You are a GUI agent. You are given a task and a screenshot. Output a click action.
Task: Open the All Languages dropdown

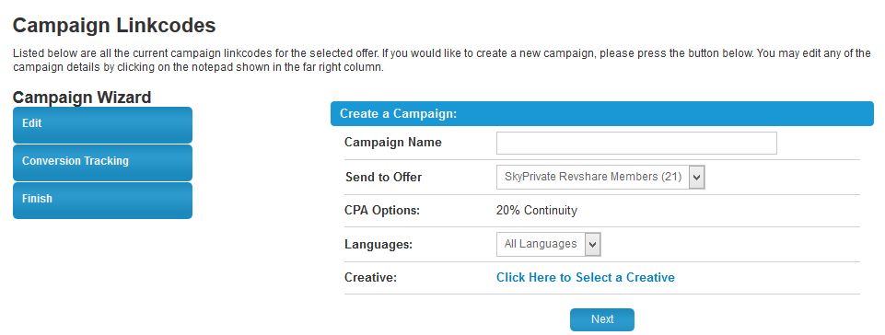(x=548, y=244)
